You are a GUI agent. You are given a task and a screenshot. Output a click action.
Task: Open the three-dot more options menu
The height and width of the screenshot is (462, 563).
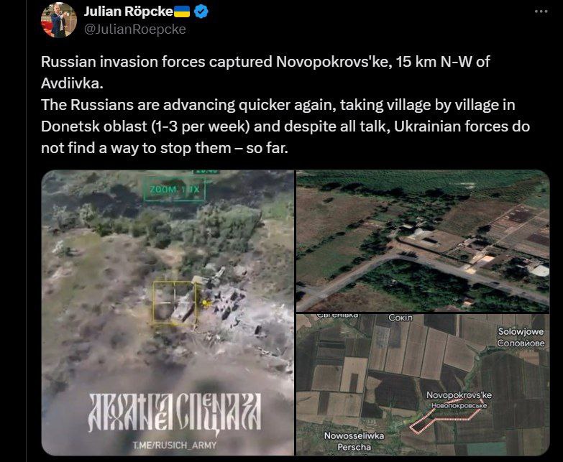[x=541, y=11]
